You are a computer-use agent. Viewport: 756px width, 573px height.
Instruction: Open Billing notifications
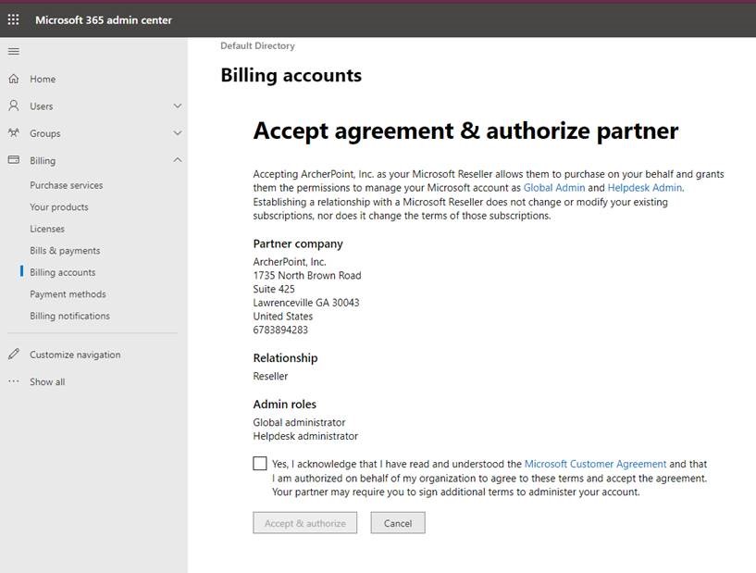70,316
